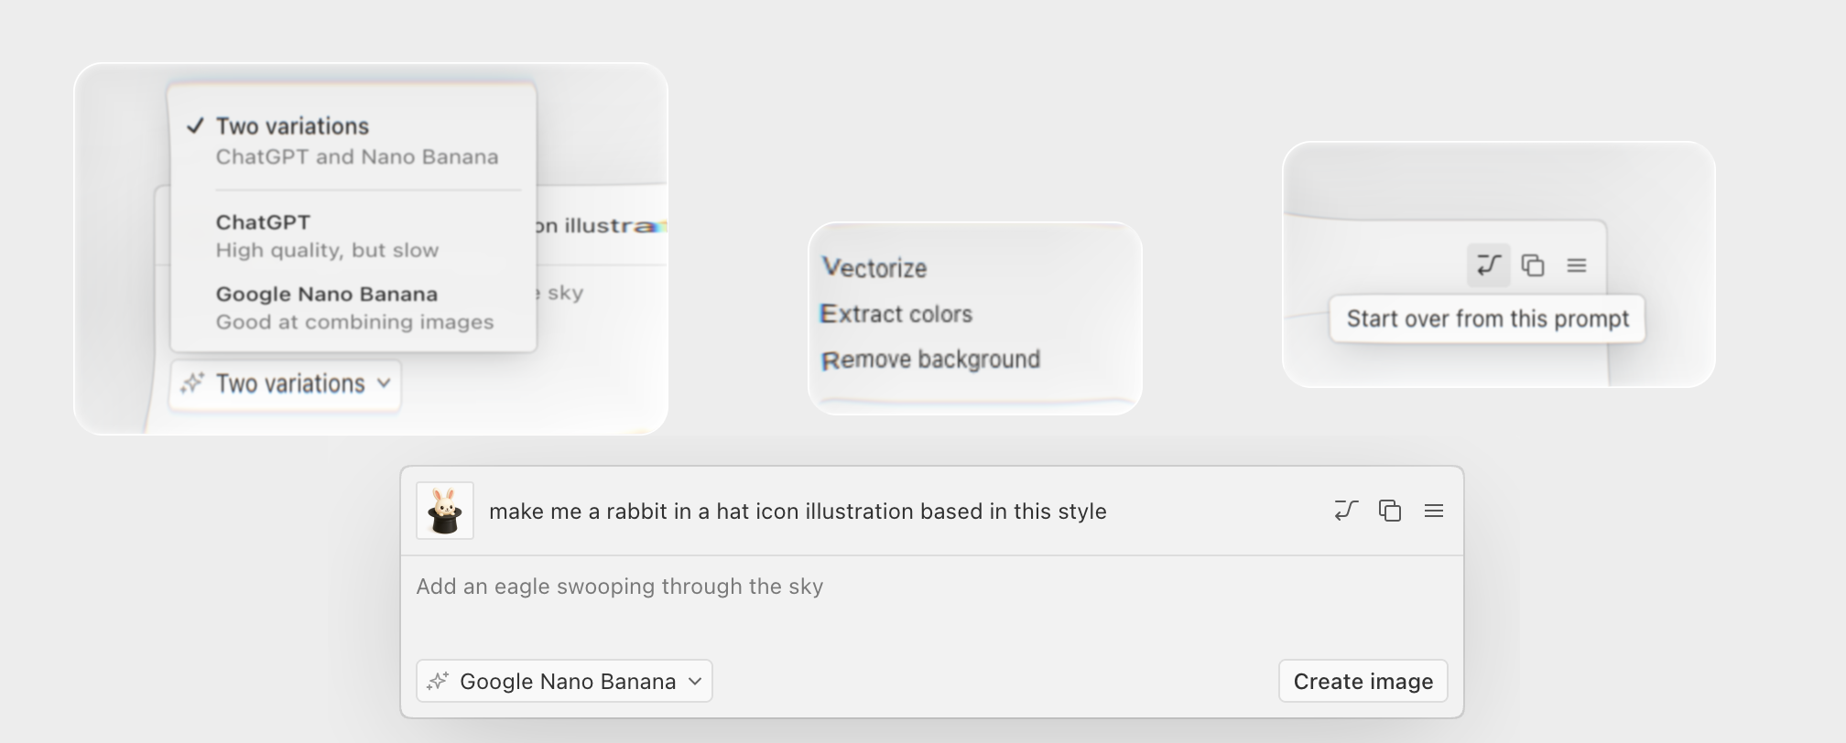1846x743 pixels.
Task: Select Extract colors menu entry
Action: point(896,314)
